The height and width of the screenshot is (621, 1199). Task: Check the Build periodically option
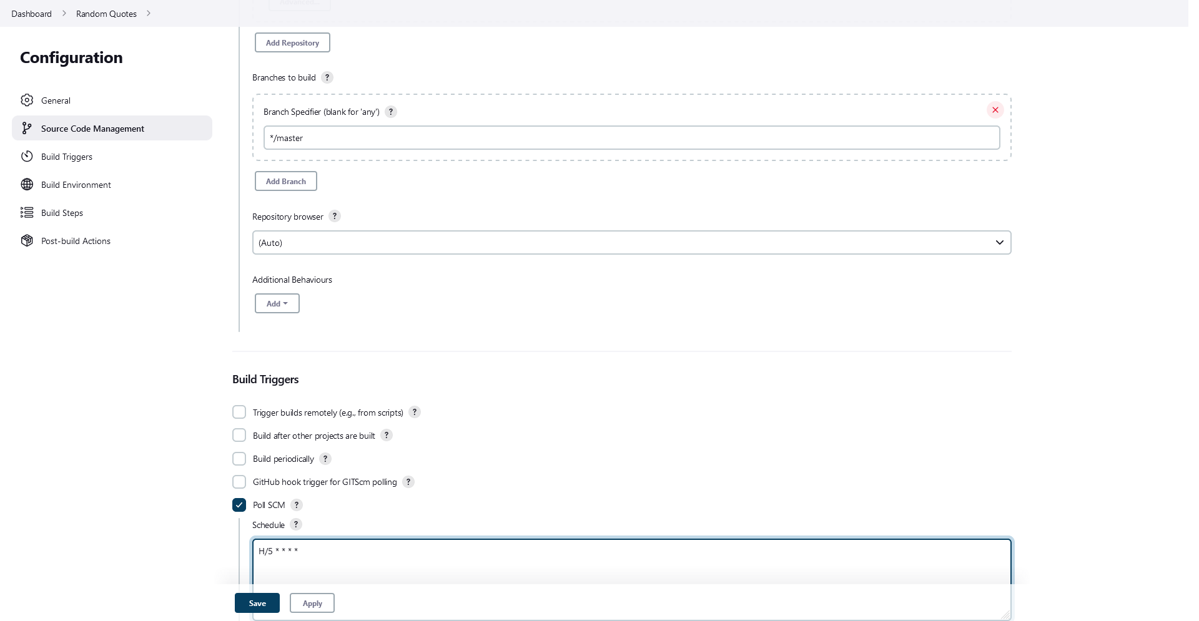(239, 458)
